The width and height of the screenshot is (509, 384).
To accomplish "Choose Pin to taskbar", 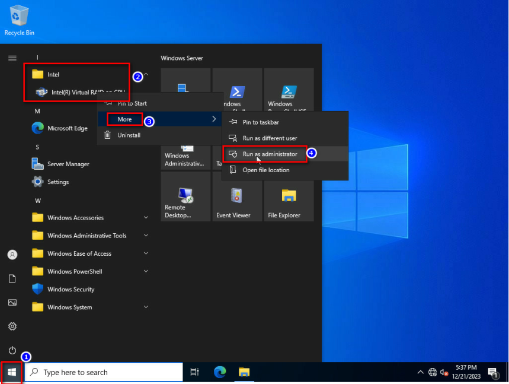I will [x=285, y=122].
